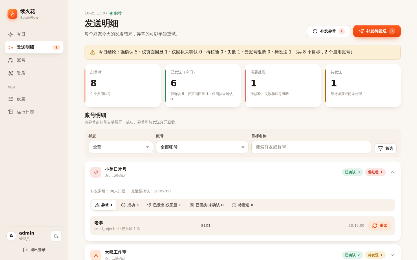
Task: Open 设置 from the sidebar
Action: [x=34, y=99]
